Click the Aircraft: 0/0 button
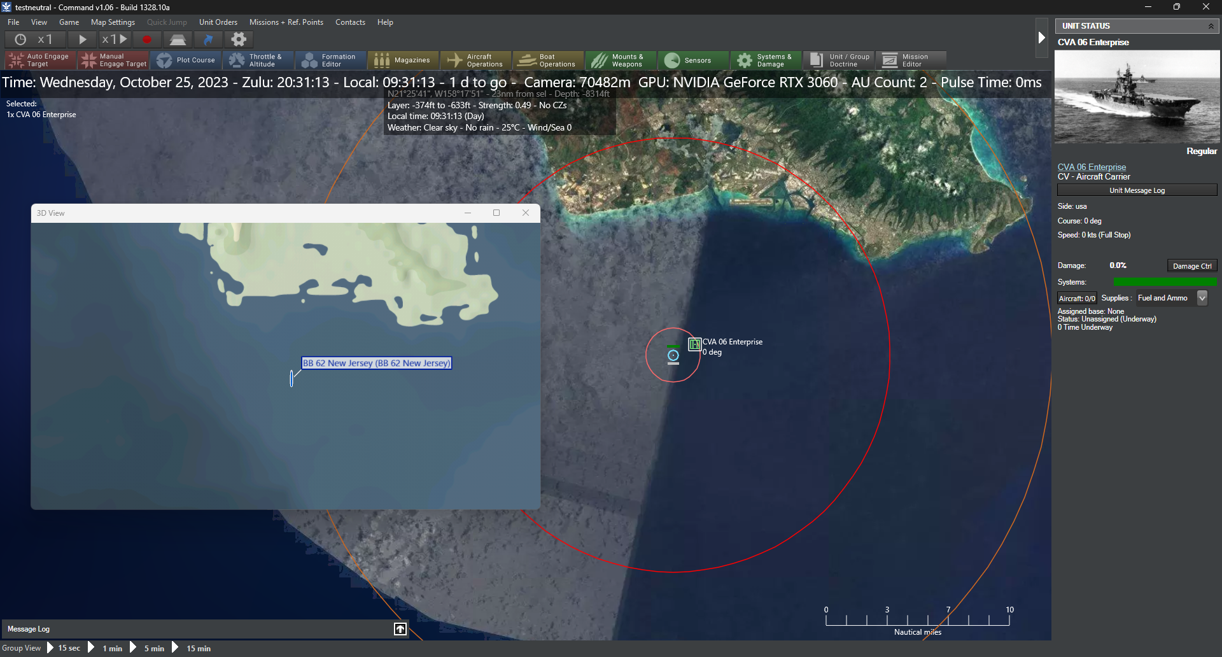This screenshot has height=657, width=1222. tap(1077, 298)
